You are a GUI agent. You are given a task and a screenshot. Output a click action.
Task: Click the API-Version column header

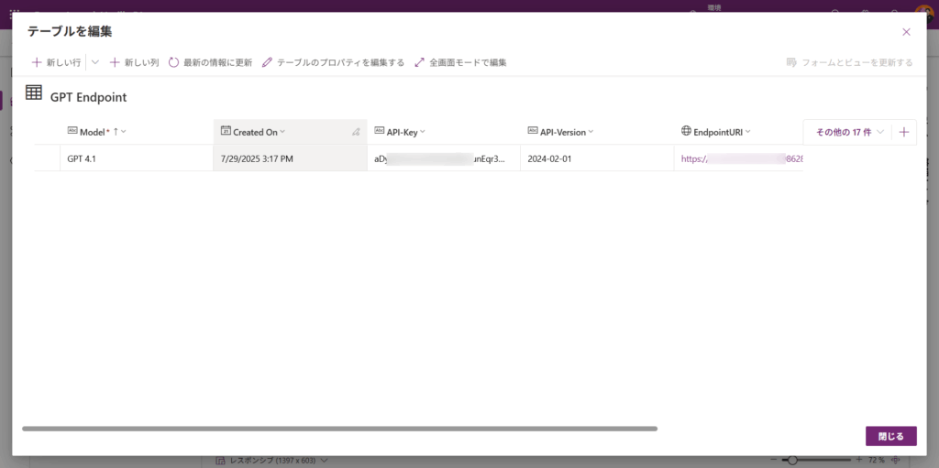(561, 132)
